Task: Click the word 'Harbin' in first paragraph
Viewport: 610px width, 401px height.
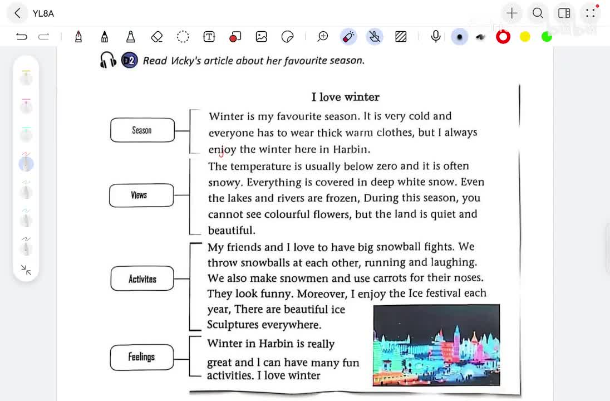Action: click(351, 149)
